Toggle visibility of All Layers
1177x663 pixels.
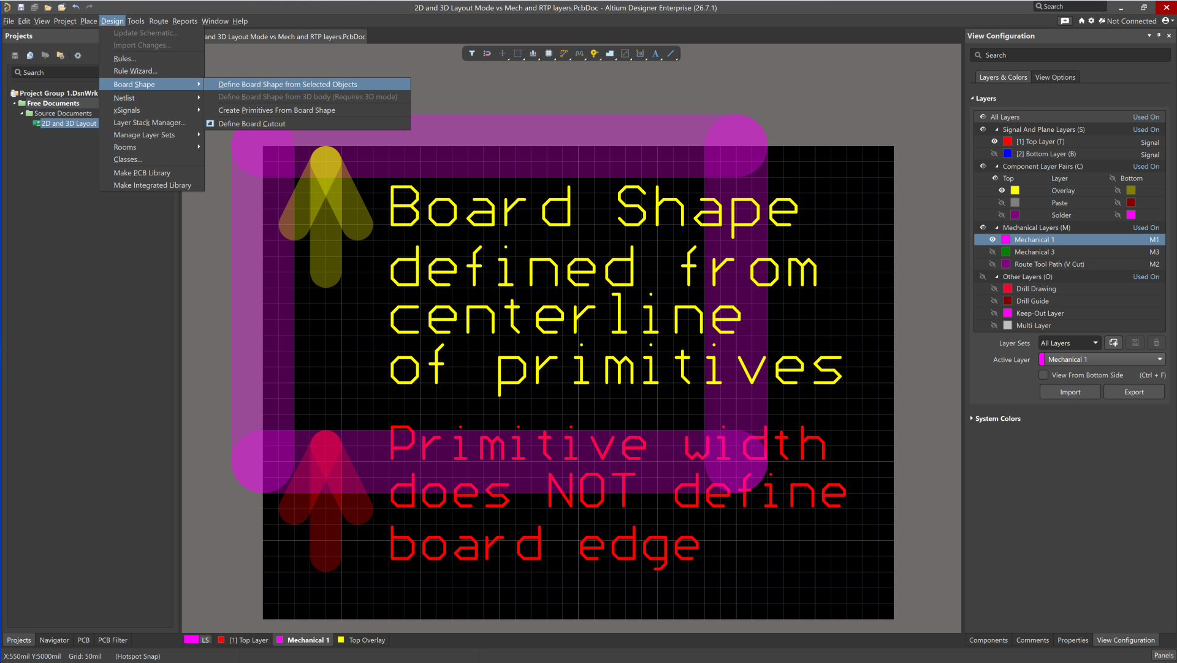(983, 117)
